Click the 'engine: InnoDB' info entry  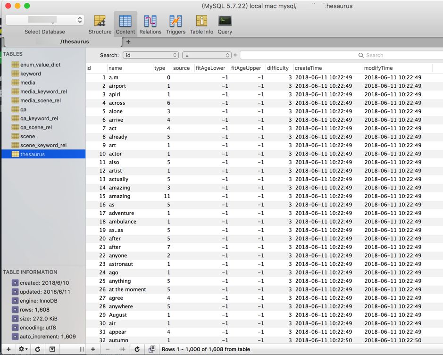(38, 301)
